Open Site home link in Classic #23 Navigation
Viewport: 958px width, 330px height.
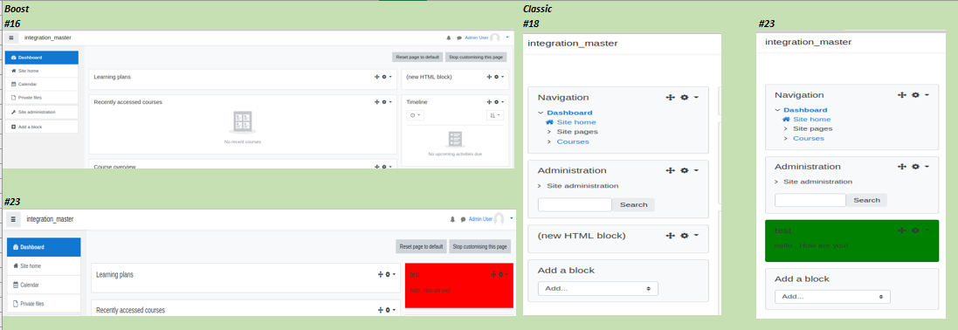tap(811, 119)
